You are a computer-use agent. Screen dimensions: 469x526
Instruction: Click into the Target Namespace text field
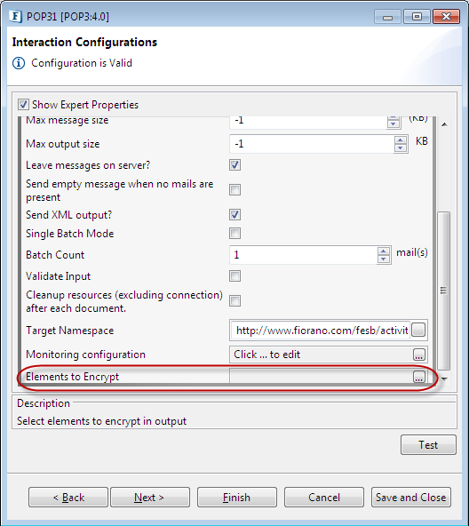[x=321, y=331]
